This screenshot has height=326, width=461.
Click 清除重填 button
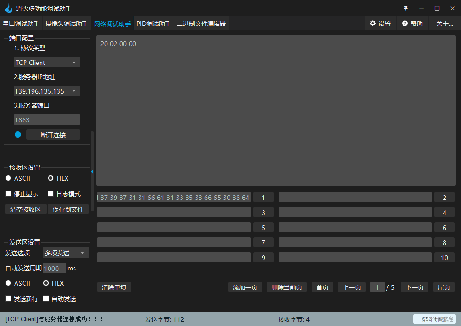[x=114, y=287]
